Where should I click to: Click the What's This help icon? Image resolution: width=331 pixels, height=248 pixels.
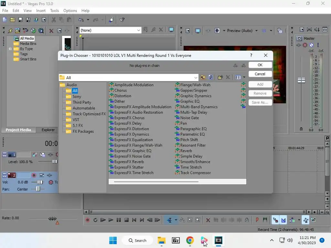tap(122, 20)
